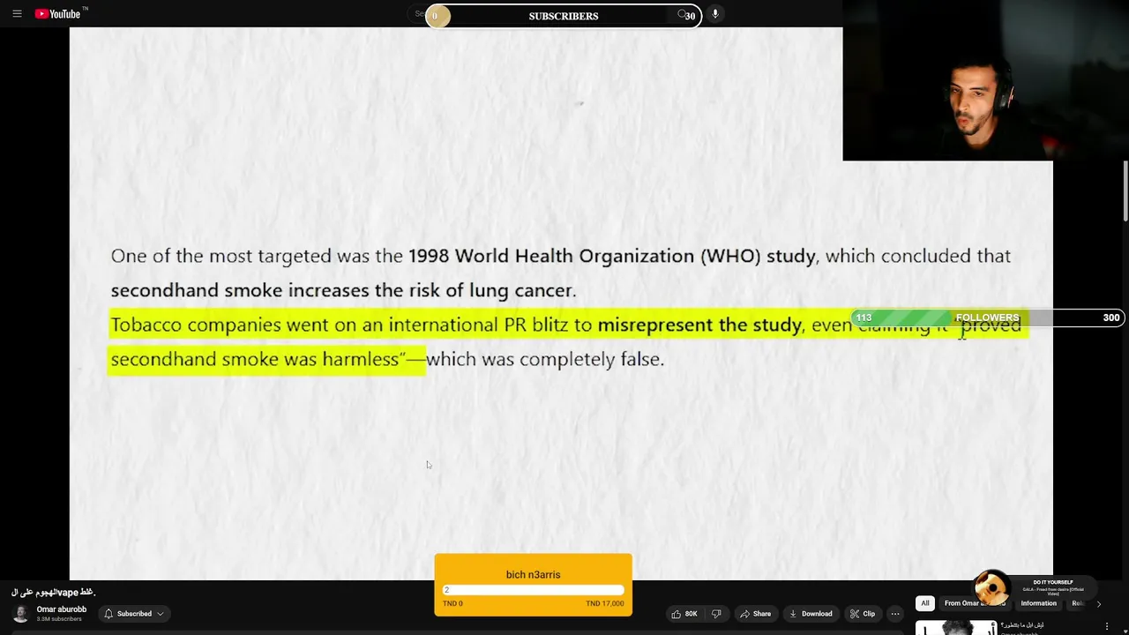Viewport: 1129px width, 635px height.
Task: Open the recommended video thumbnail below the chips
Action: 956,627
